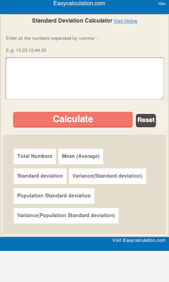Focus the numbers input text area
The height and width of the screenshot is (282, 169).
[x=84, y=78]
